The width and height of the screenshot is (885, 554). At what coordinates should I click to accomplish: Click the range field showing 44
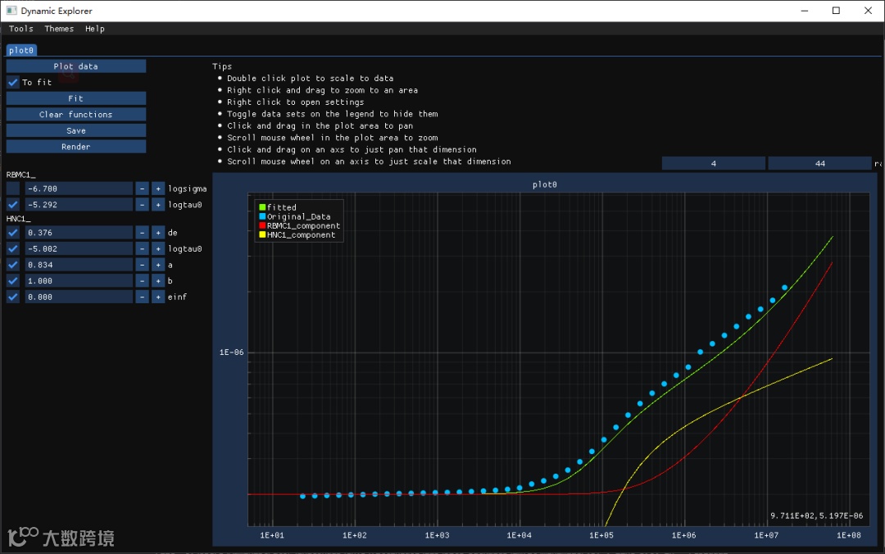(819, 164)
